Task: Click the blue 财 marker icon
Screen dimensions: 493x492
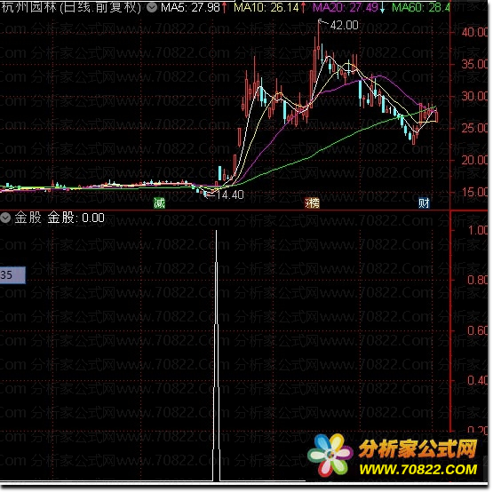Action: pos(424,203)
